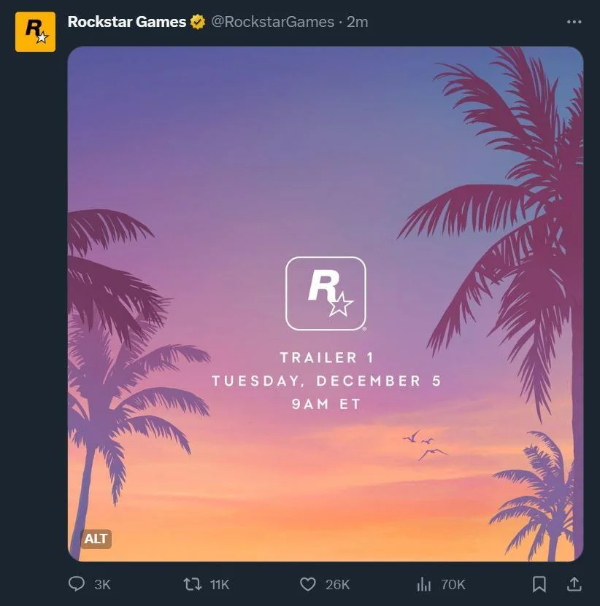Click the 2m post timestamp
The image size is (600, 606).
(x=358, y=22)
